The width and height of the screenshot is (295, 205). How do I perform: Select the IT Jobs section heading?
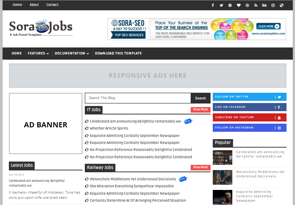pyautogui.click(x=94, y=110)
